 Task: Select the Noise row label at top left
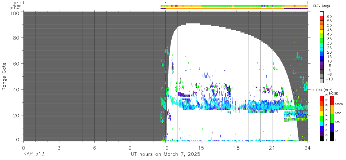click(17, 6)
